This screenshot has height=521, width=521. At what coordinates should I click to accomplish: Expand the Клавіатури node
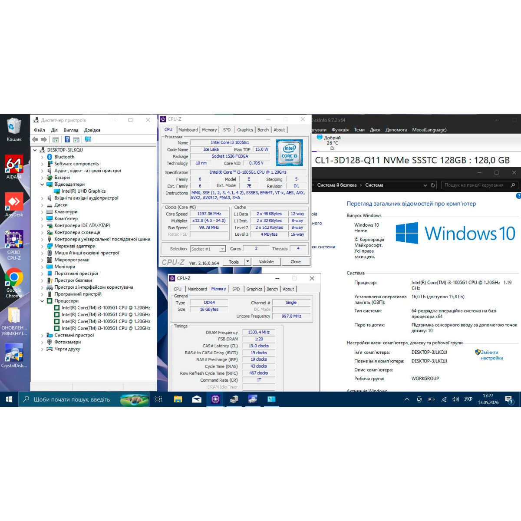click(42, 212)
